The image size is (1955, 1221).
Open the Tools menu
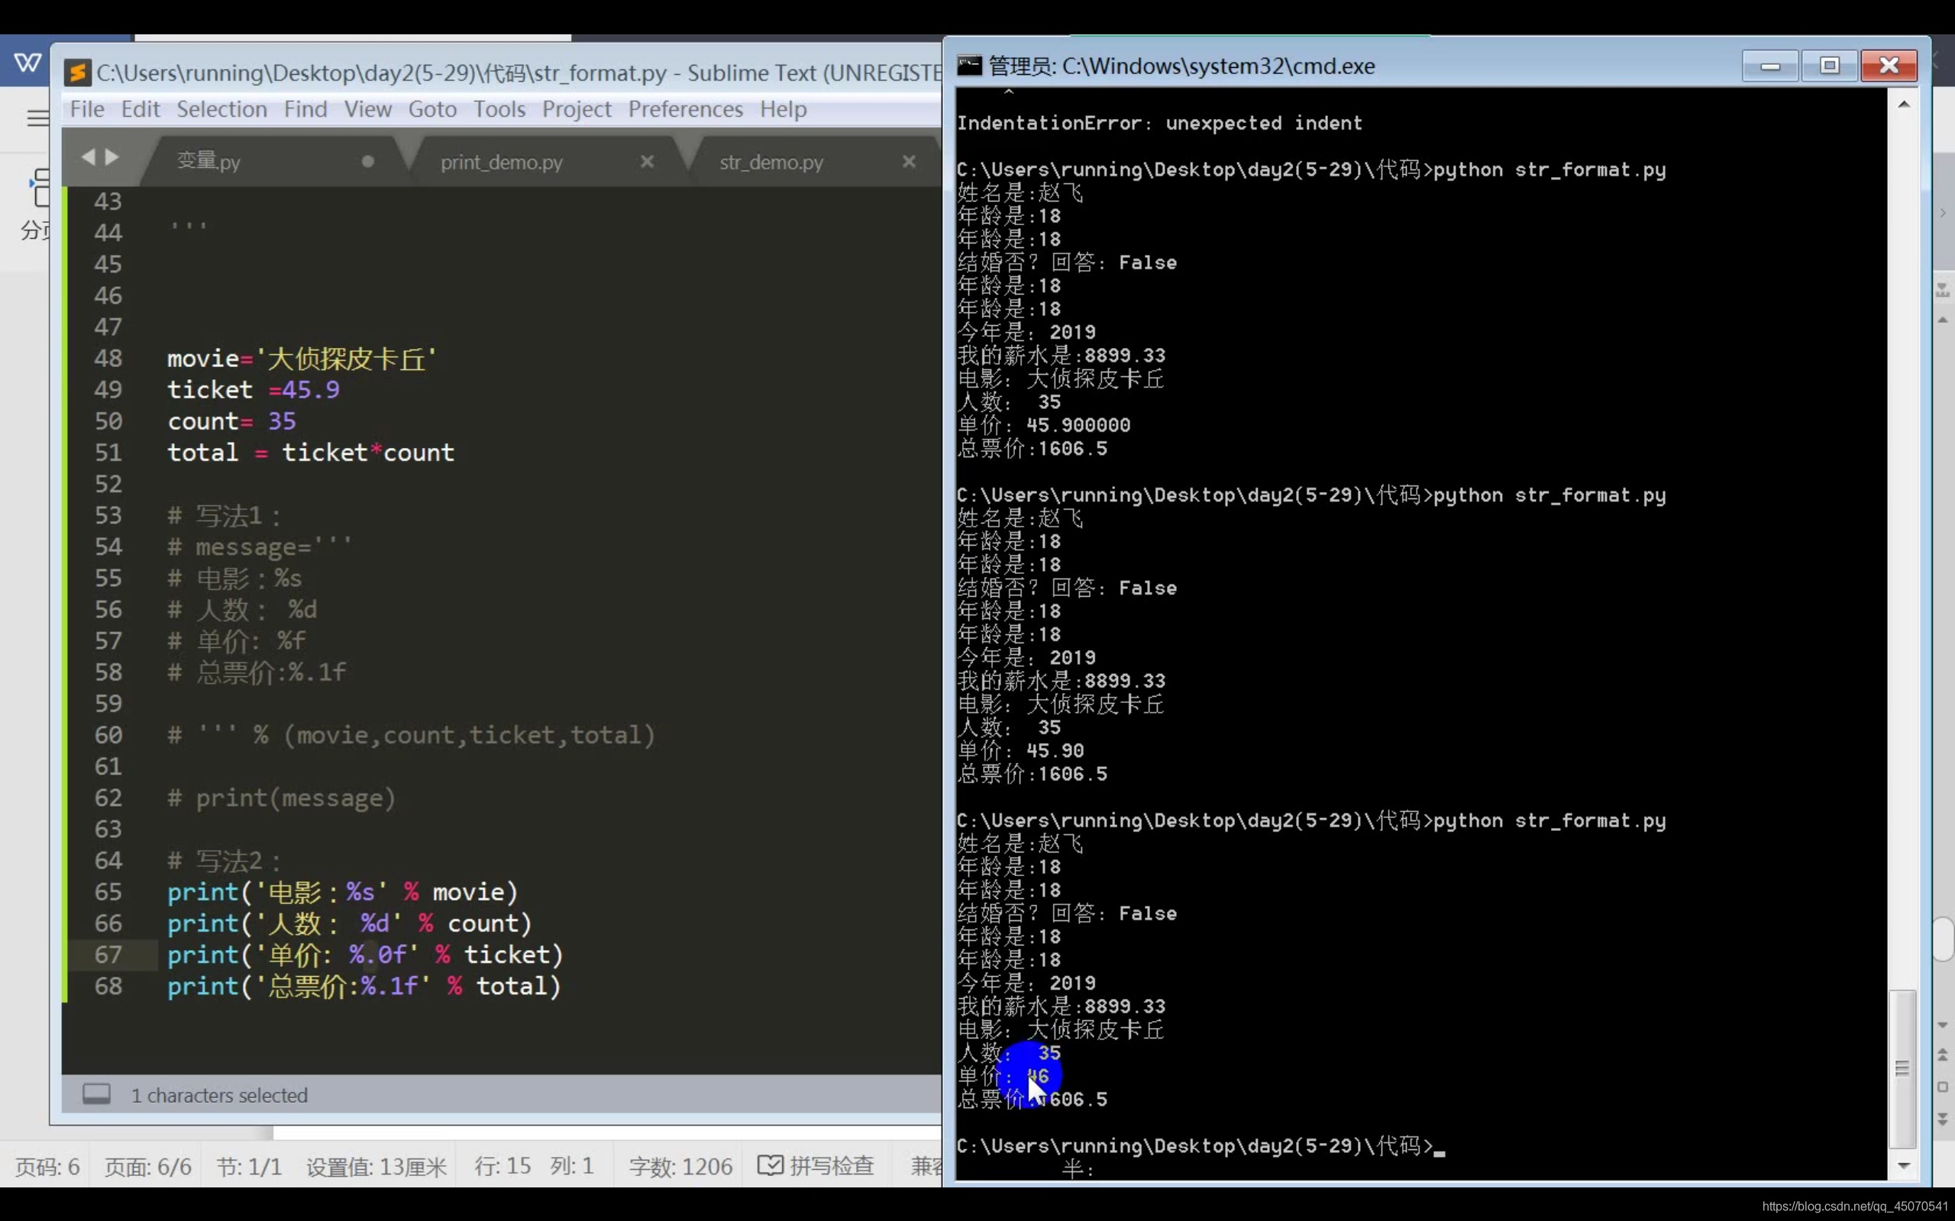pos(499,109)
